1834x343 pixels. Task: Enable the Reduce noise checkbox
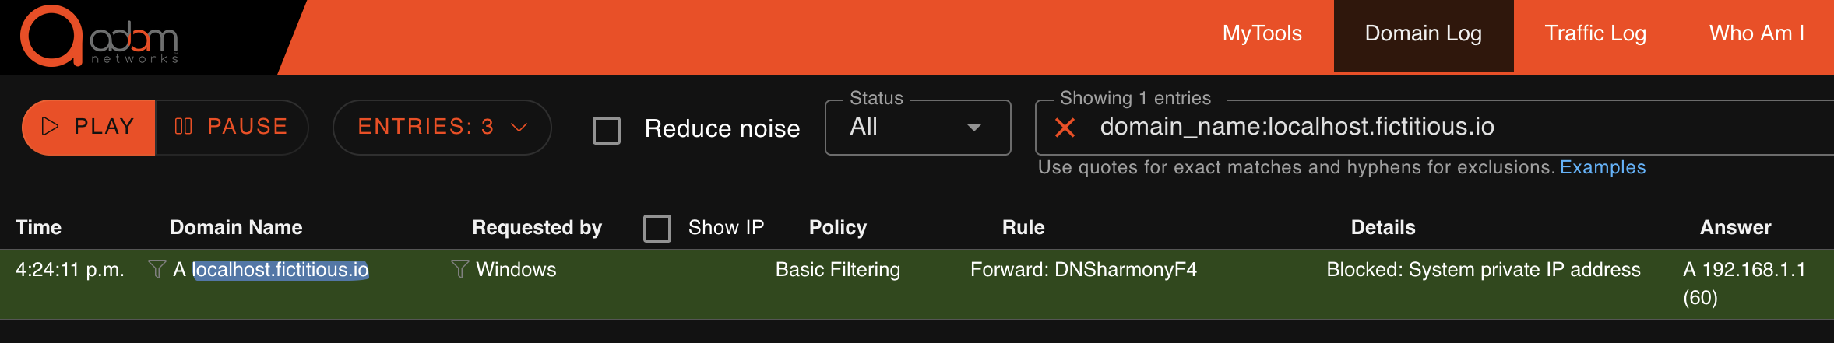[x=607, y=130]
